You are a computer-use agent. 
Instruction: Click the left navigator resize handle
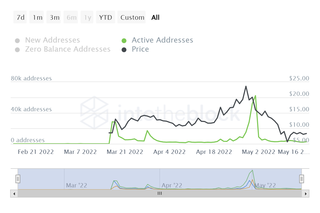(x=18, y=179)
